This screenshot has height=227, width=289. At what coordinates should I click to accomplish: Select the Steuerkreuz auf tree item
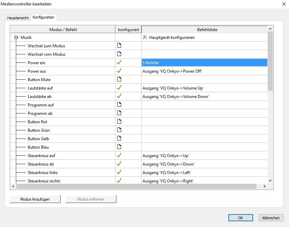click(41, 156)
